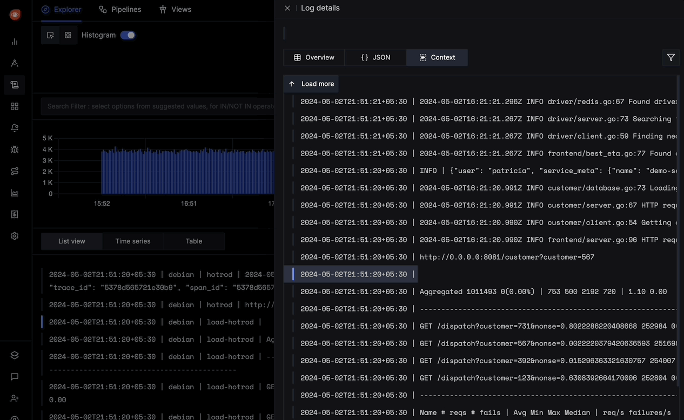Switch to the Explorer tab

click(61, 9)
